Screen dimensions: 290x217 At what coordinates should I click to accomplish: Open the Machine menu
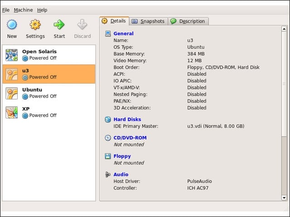[x=23, y=10]
